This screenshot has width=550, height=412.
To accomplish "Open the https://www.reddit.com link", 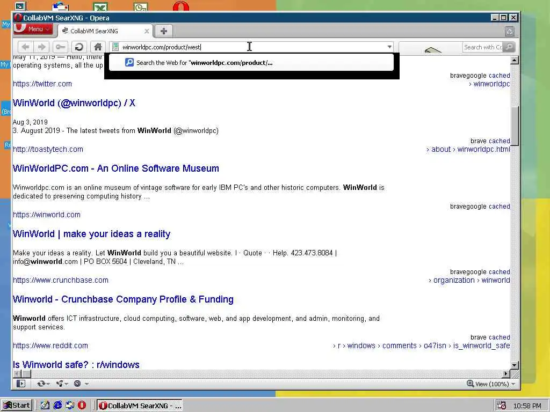I will 50,346.
